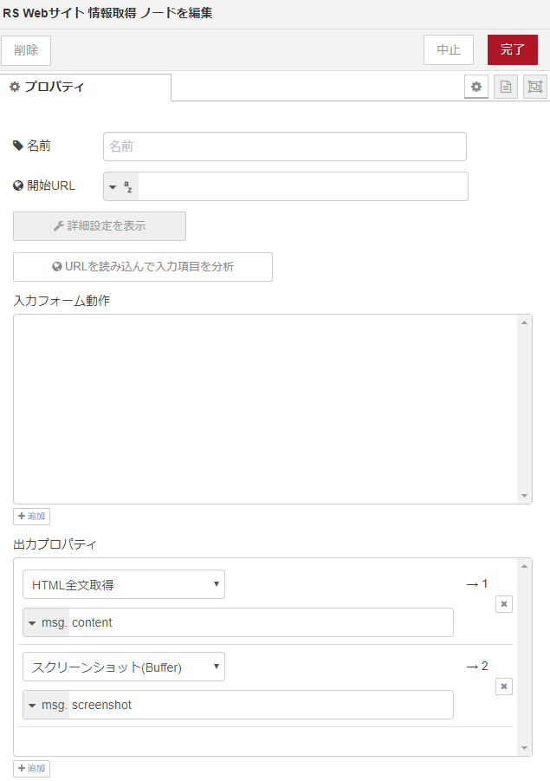This screenshot has width=550, height=781.
Task: Click the red 完了 (done) button
Action: click(x=513, y=49)
